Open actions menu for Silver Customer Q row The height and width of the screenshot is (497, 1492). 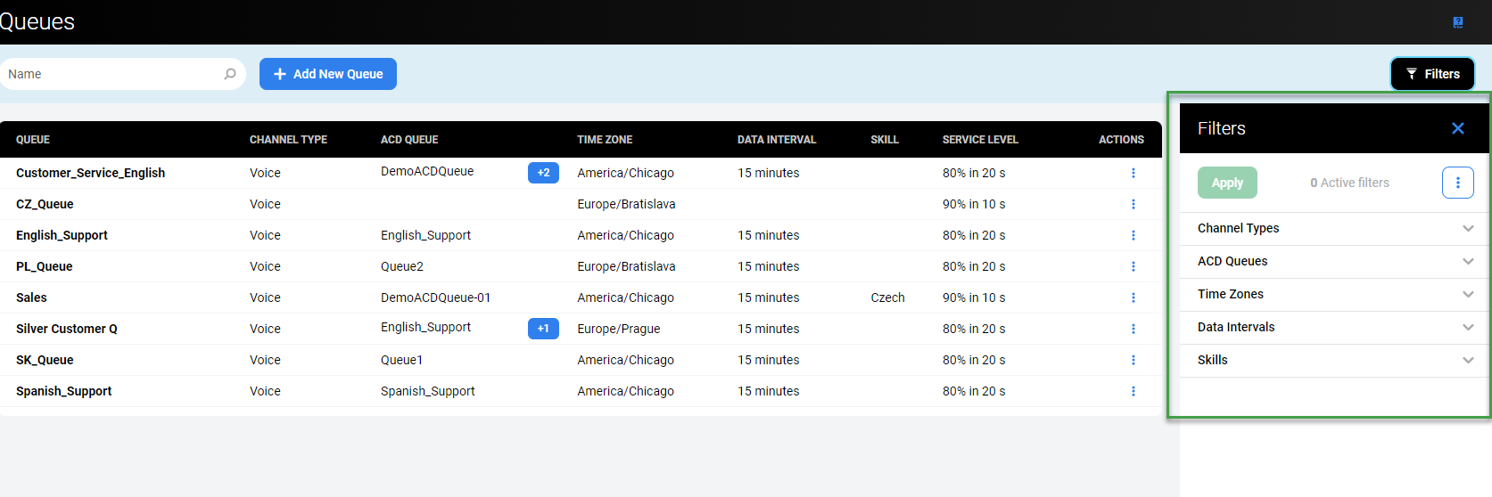tap(1133, 329)
